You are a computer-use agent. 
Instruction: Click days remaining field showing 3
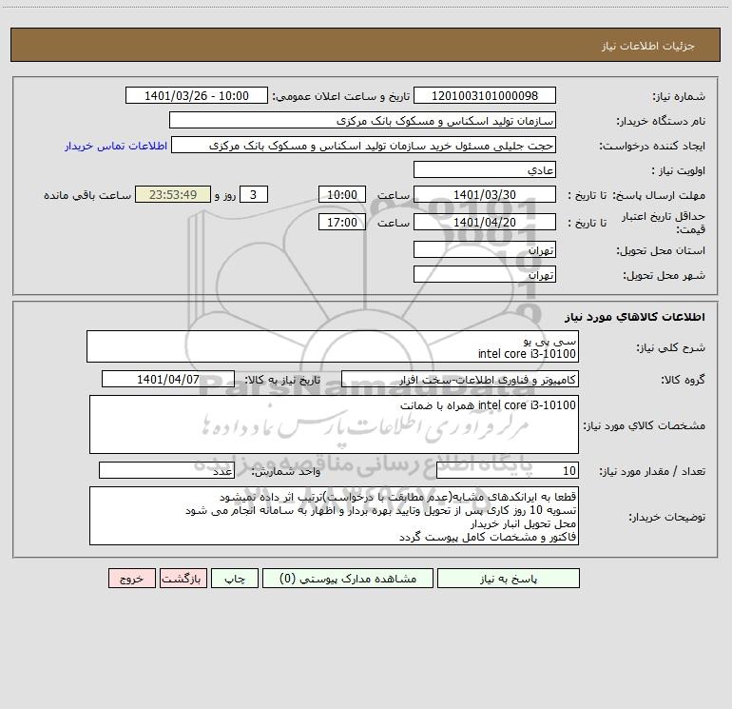tap(254, 195)
